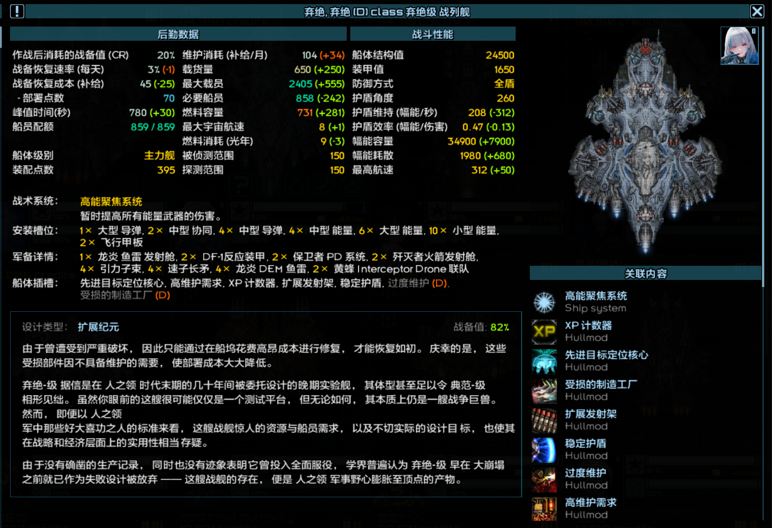Open the 扩展发射架 hullmod icon
The height and width of the screenshot is (528, 772).
543,420
